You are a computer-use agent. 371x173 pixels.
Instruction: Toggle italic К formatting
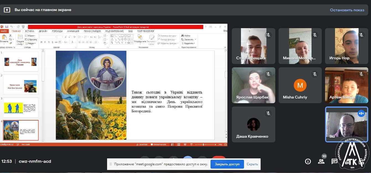(45, 42)
